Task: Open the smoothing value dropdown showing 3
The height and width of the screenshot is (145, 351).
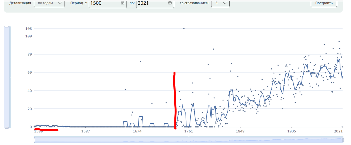Action: pos(220,3)
